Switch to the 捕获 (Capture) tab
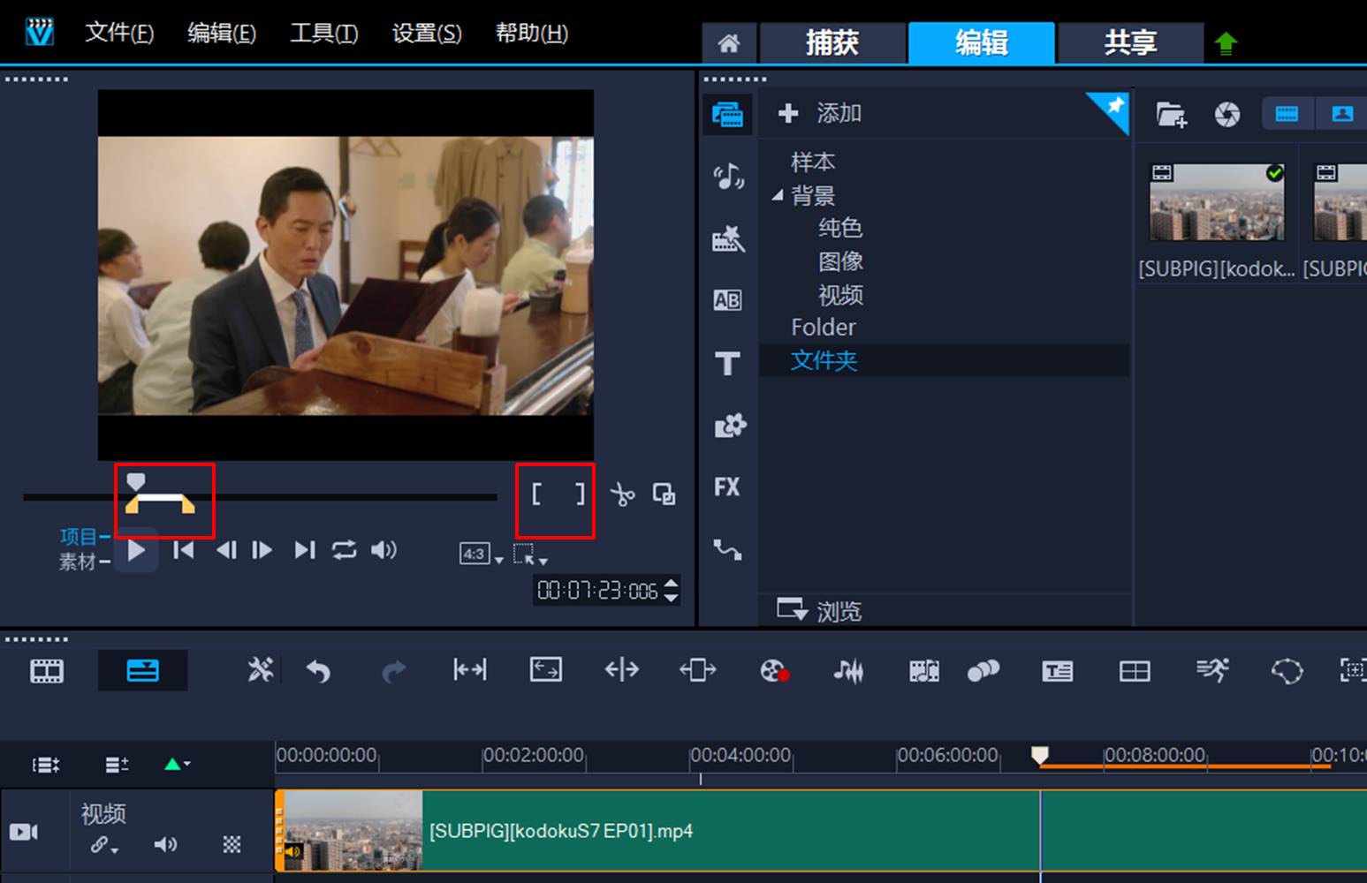The height and width of the screenshot is (883, 1367). (832, 42)
